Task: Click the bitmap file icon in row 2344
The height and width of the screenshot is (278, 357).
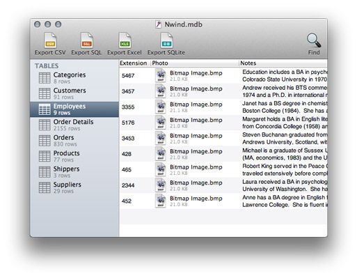Action: click(161, 185)
